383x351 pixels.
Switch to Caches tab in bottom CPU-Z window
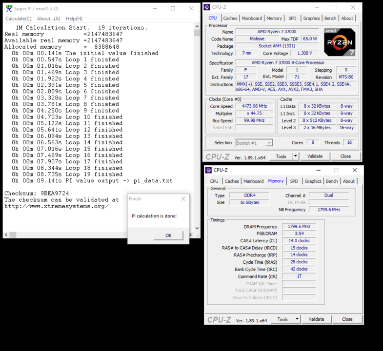pyautogui.click(x=232, y=181)
